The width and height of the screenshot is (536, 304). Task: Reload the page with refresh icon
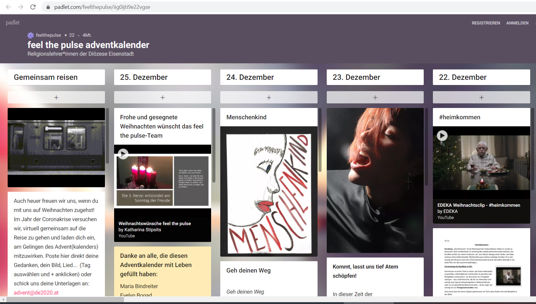(x=33, y=7)
